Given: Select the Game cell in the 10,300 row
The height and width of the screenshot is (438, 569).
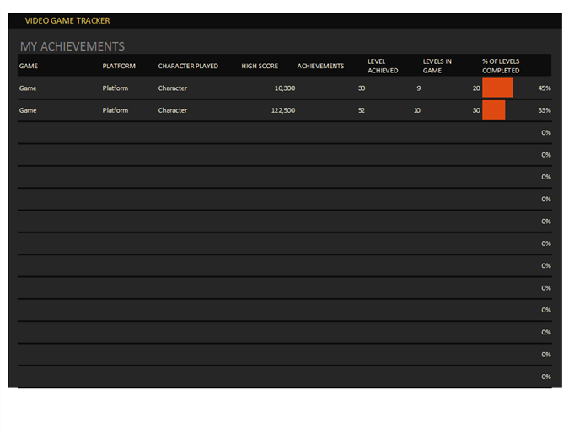Looking at the screenshot, I should (x=28, y=88).
